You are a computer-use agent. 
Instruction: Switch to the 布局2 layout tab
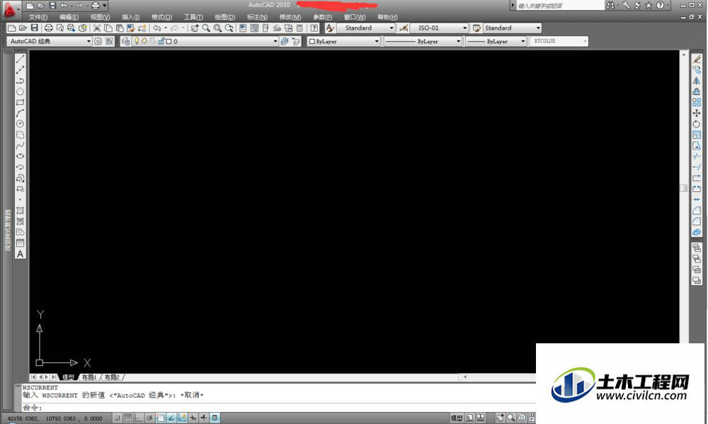click(x=112, y=377)
